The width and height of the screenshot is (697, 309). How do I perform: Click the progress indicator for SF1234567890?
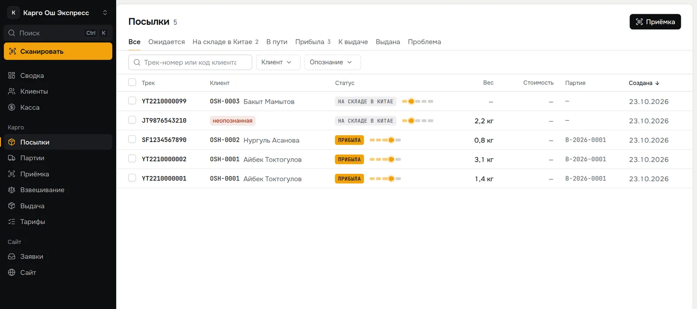click(x=385, y=140)
